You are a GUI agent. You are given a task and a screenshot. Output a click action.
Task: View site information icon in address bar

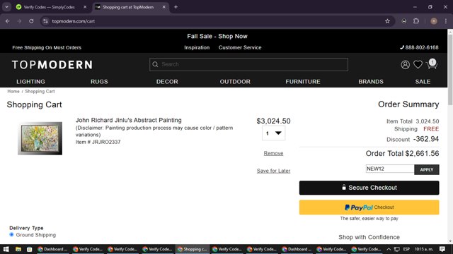coord(45,21)
